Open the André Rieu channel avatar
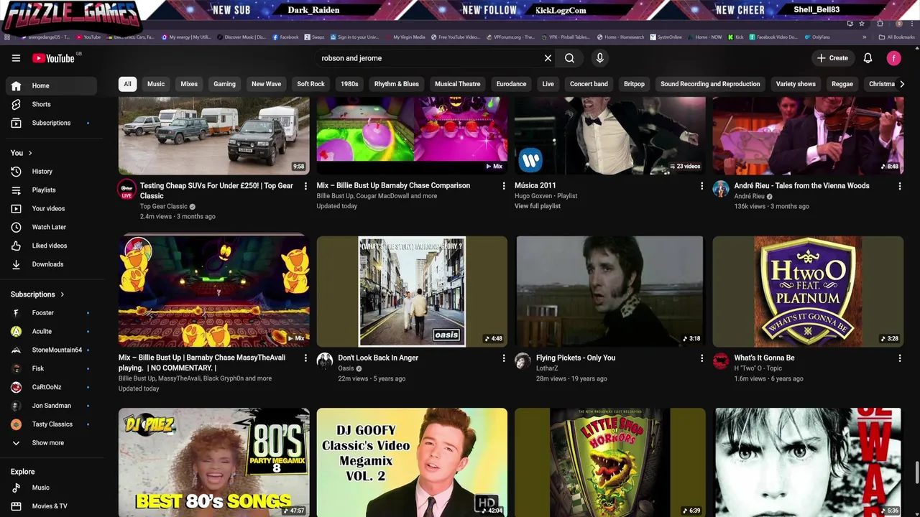The image size is (920, 517). (x=720, y=189)
